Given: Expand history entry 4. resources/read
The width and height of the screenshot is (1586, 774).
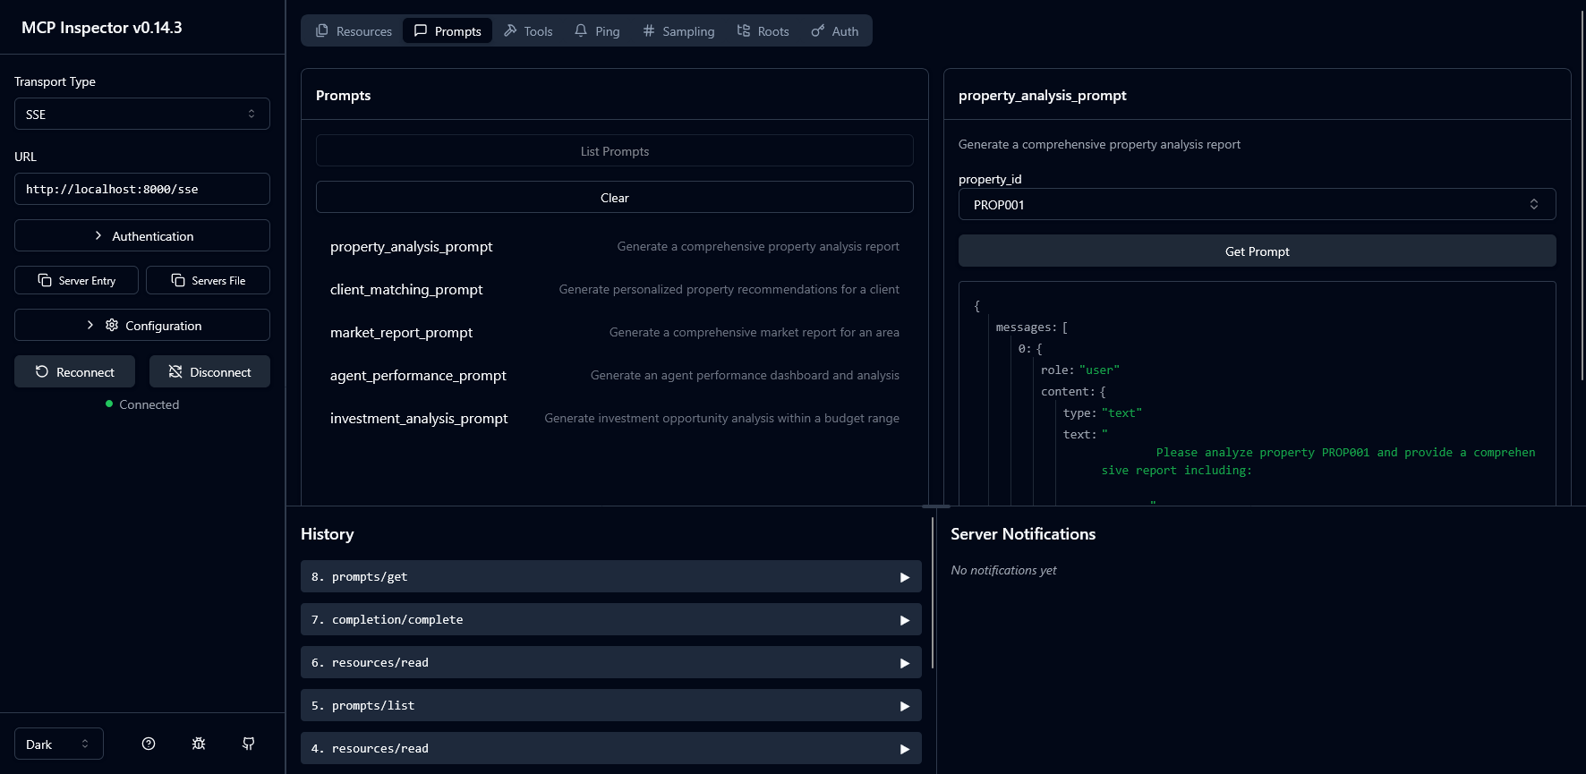Looking at the screenshot, I should coord(611,748).
